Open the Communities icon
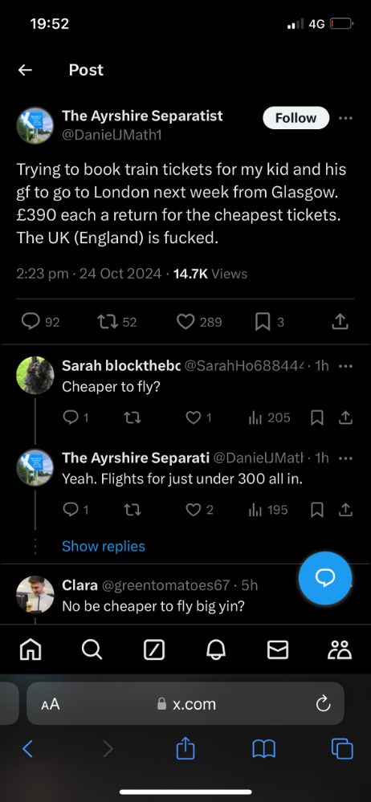The height and width of the screenshot is (802, 371). pyautogui.click(x=340, y=649)
